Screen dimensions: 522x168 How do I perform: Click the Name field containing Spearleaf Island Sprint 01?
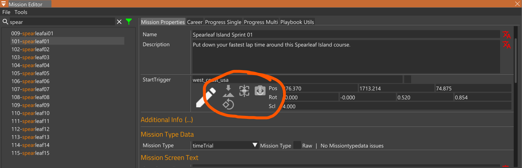pyautogui.click(x=345, y=35)
